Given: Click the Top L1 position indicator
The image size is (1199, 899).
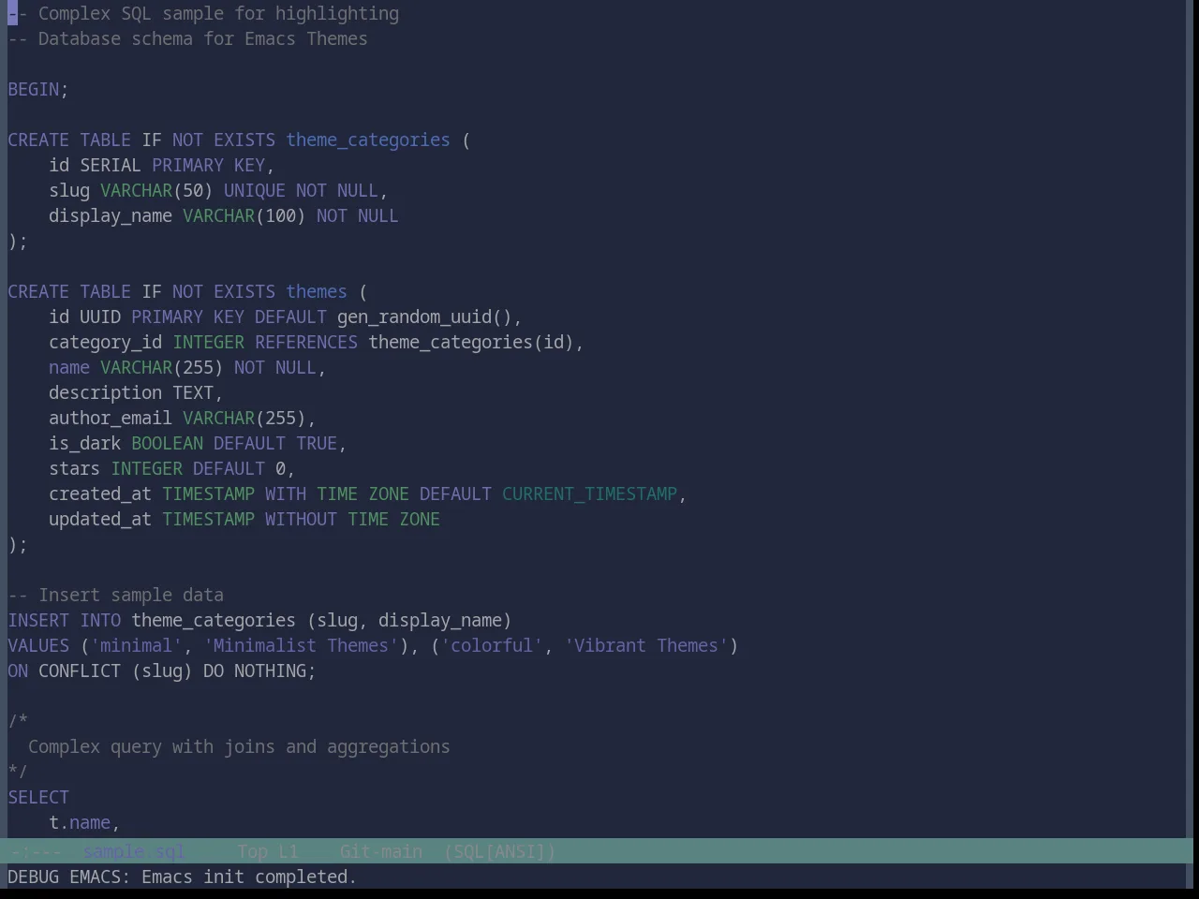Looking at the screenshot, I should [x=267, y=851].
